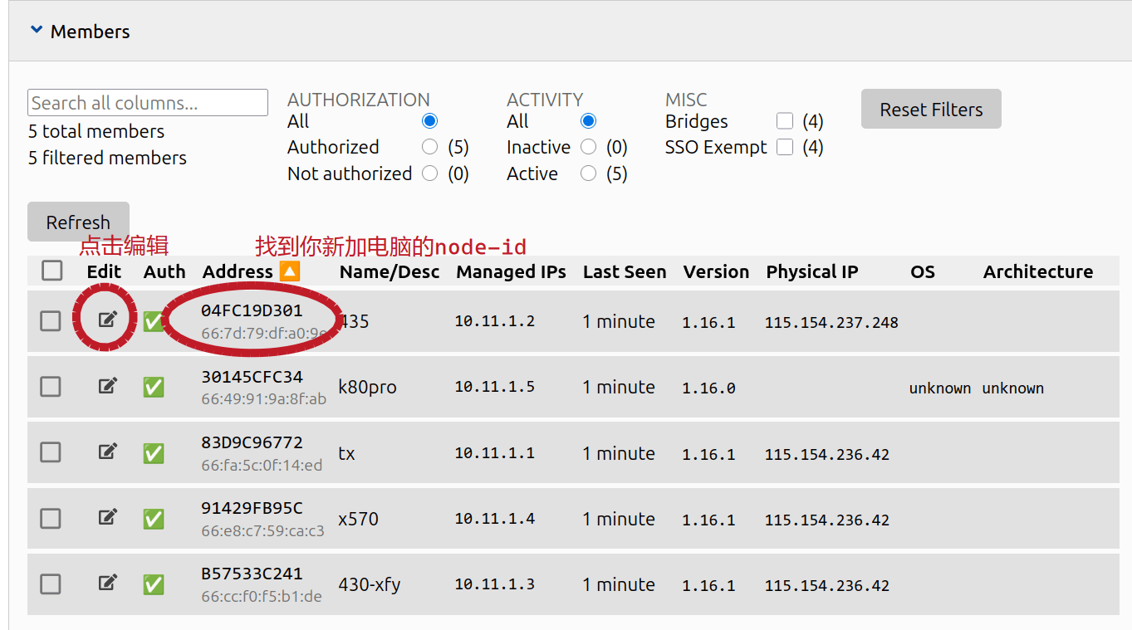
Task: Enable the Bridges filter checkbox
Action: (x=785, y=121)
